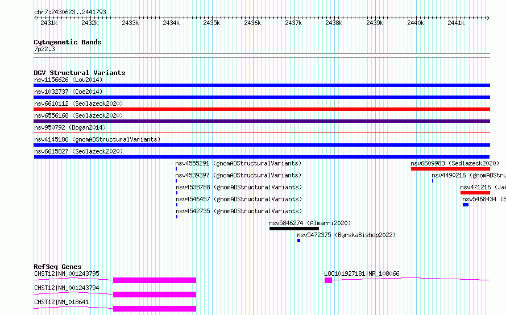Click the nsv1032737 (Coe2014) variant bar

262,97
